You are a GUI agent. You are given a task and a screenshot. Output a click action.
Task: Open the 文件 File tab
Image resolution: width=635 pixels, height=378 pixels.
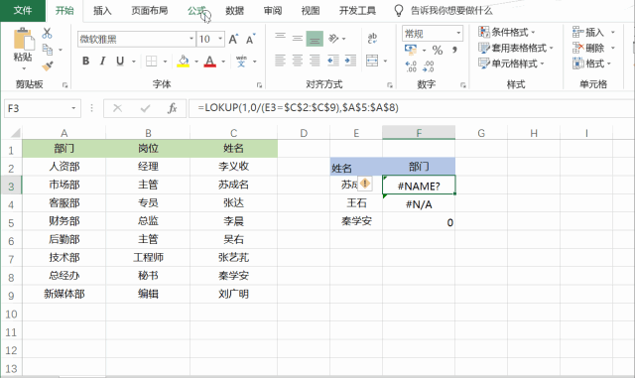coord(23,11)
